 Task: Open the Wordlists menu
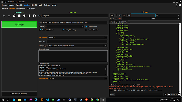click(x=19, y=5)
